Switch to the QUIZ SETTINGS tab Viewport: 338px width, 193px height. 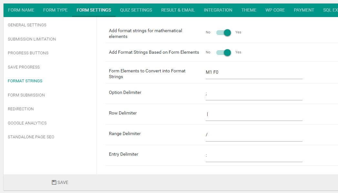pyautogui.click(x=136, y=10)
